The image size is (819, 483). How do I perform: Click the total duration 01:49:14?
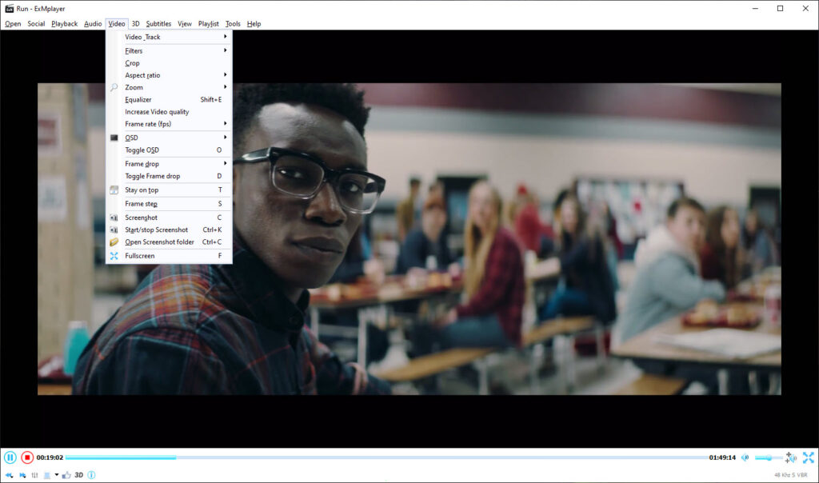point(722,457)
